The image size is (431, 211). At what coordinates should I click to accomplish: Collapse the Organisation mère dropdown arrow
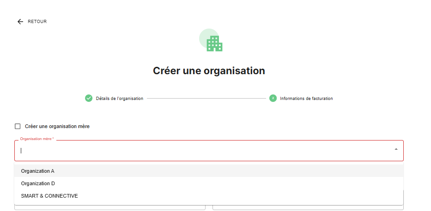click(x=396, y=149)
